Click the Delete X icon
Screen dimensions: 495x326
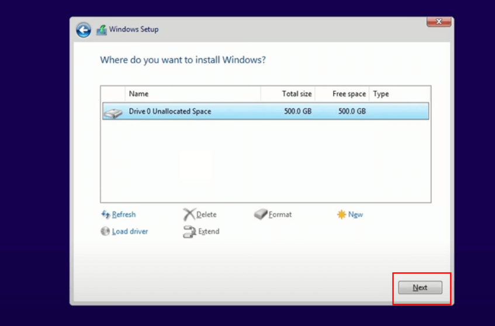[x=189, y=215]
